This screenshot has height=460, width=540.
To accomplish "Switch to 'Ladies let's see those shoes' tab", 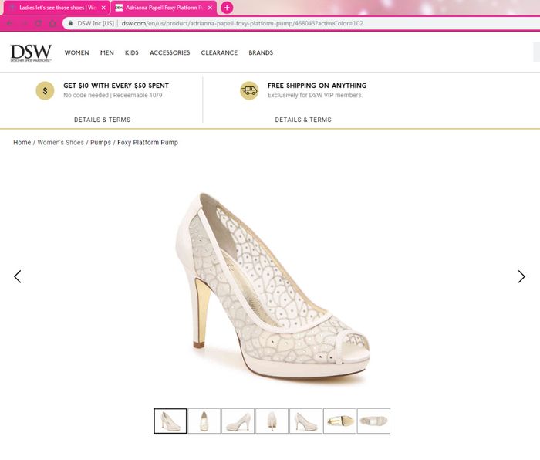I will point(54,8).
